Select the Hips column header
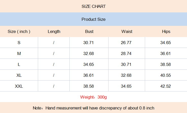Viewport: 187px width, 113px height. pyautogui.click(x=166, y=32)
